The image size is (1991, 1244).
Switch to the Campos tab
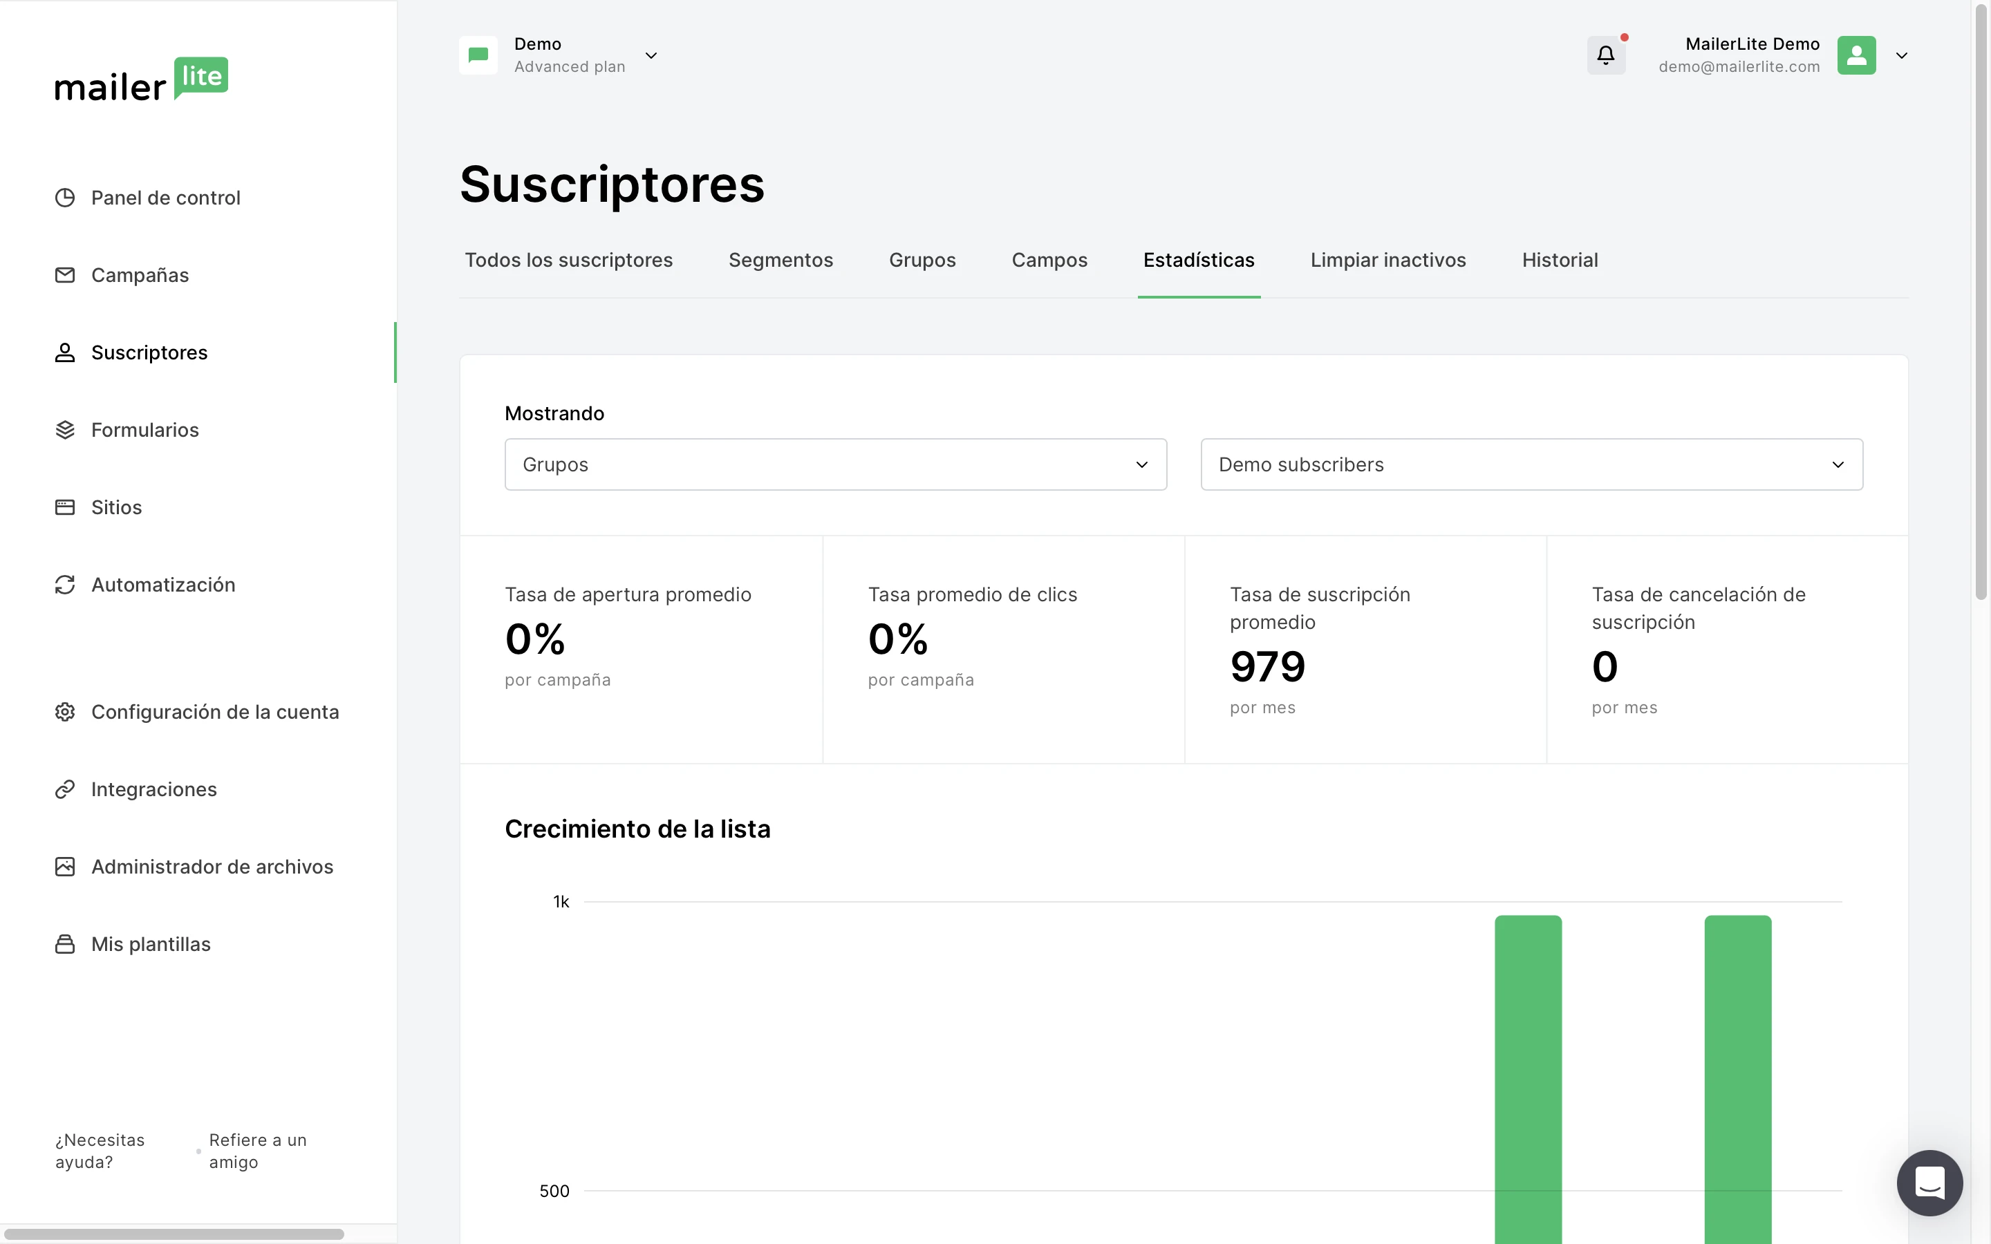pyautogui.click(x=1050, y=260)
